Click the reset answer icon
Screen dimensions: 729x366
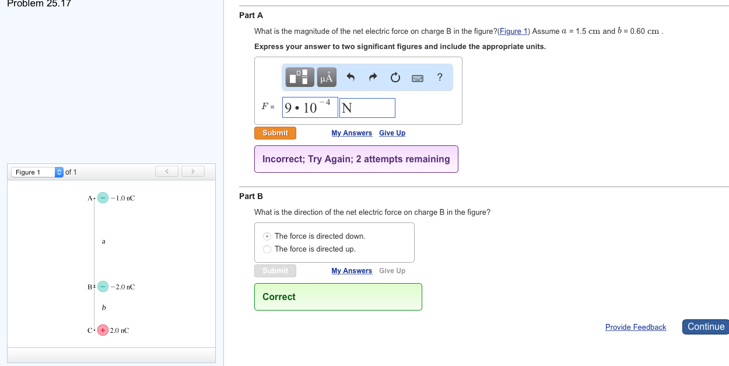tap(395, 76)
